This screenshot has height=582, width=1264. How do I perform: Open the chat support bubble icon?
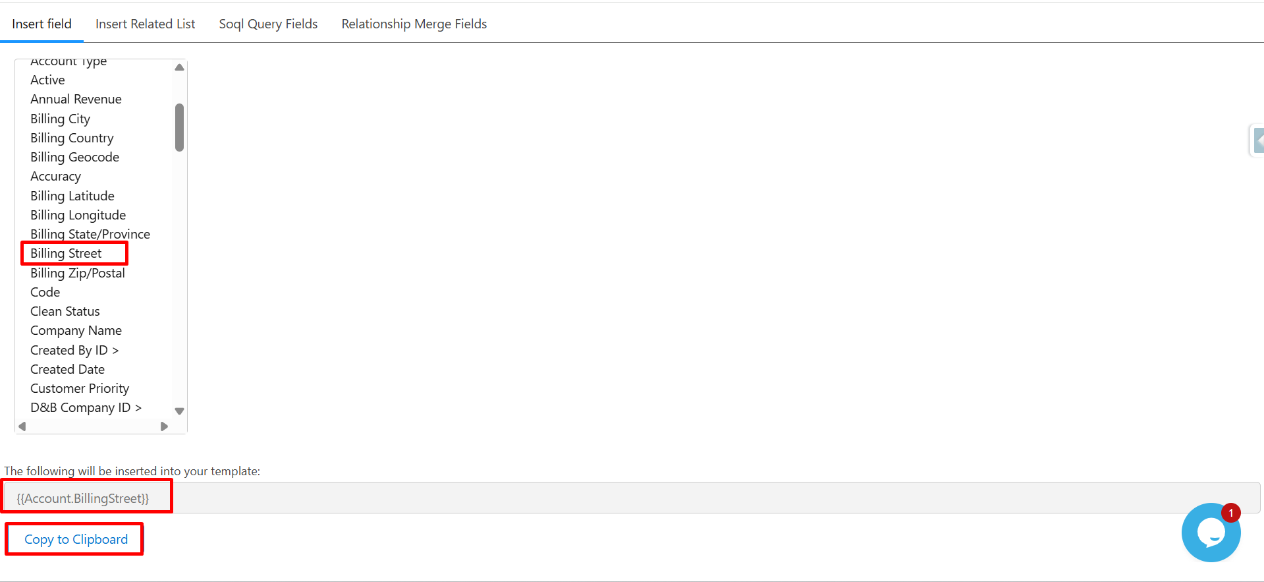pos(1211,533)
